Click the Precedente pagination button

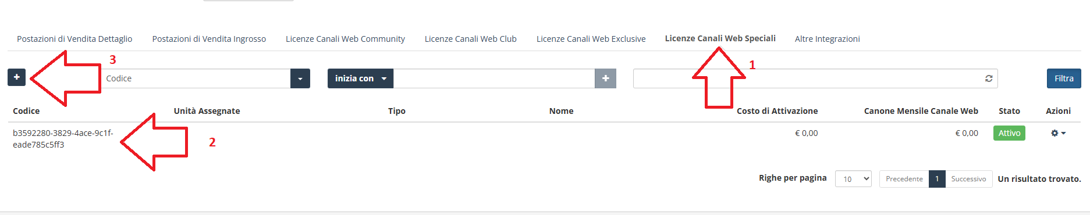(x=904, y=179)
